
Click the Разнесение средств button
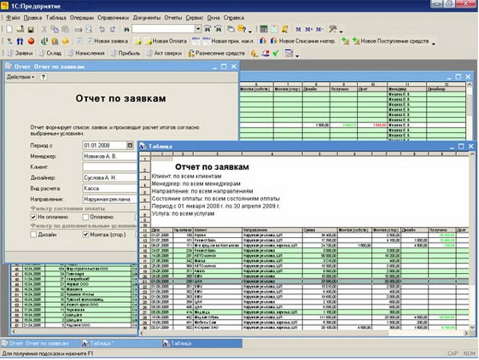(x=217, y=53)
